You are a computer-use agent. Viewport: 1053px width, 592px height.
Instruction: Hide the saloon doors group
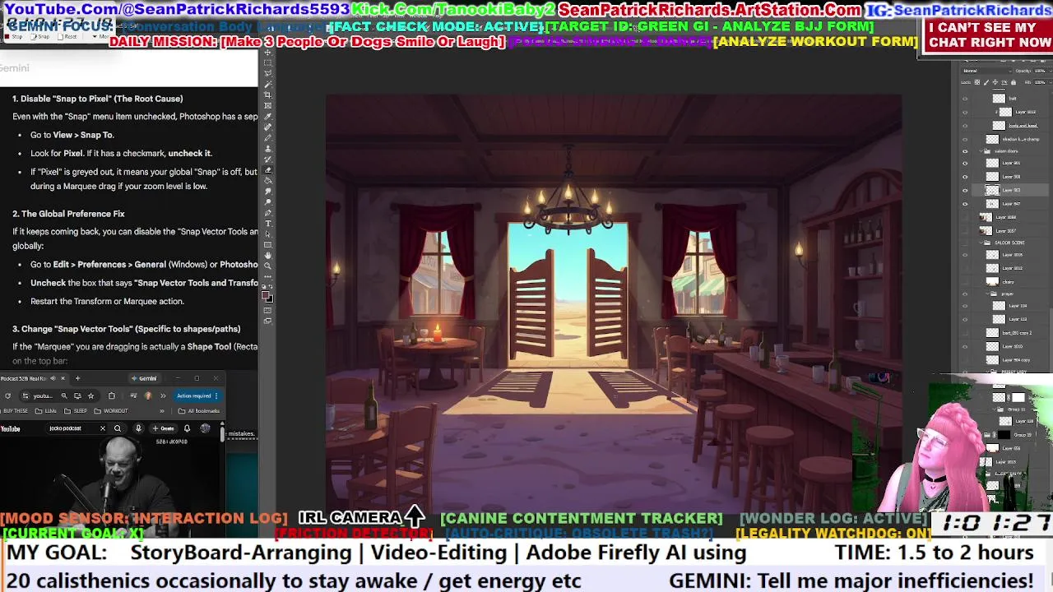[x=965, y=150]
